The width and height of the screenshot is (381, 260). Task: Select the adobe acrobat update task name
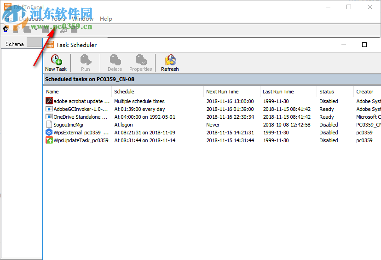coord(81,101)
